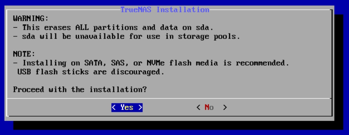This screenshot has height=135, width=349.
Task: Click the yellow Y hotkey letter
Action: (x=123, y=107)
